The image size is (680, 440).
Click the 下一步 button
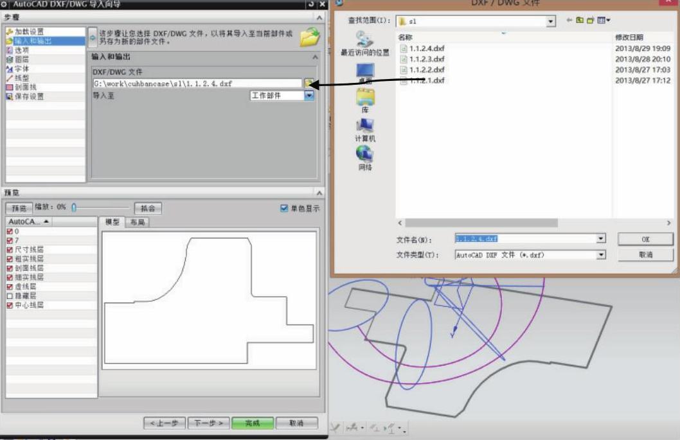tap(209, 423)
